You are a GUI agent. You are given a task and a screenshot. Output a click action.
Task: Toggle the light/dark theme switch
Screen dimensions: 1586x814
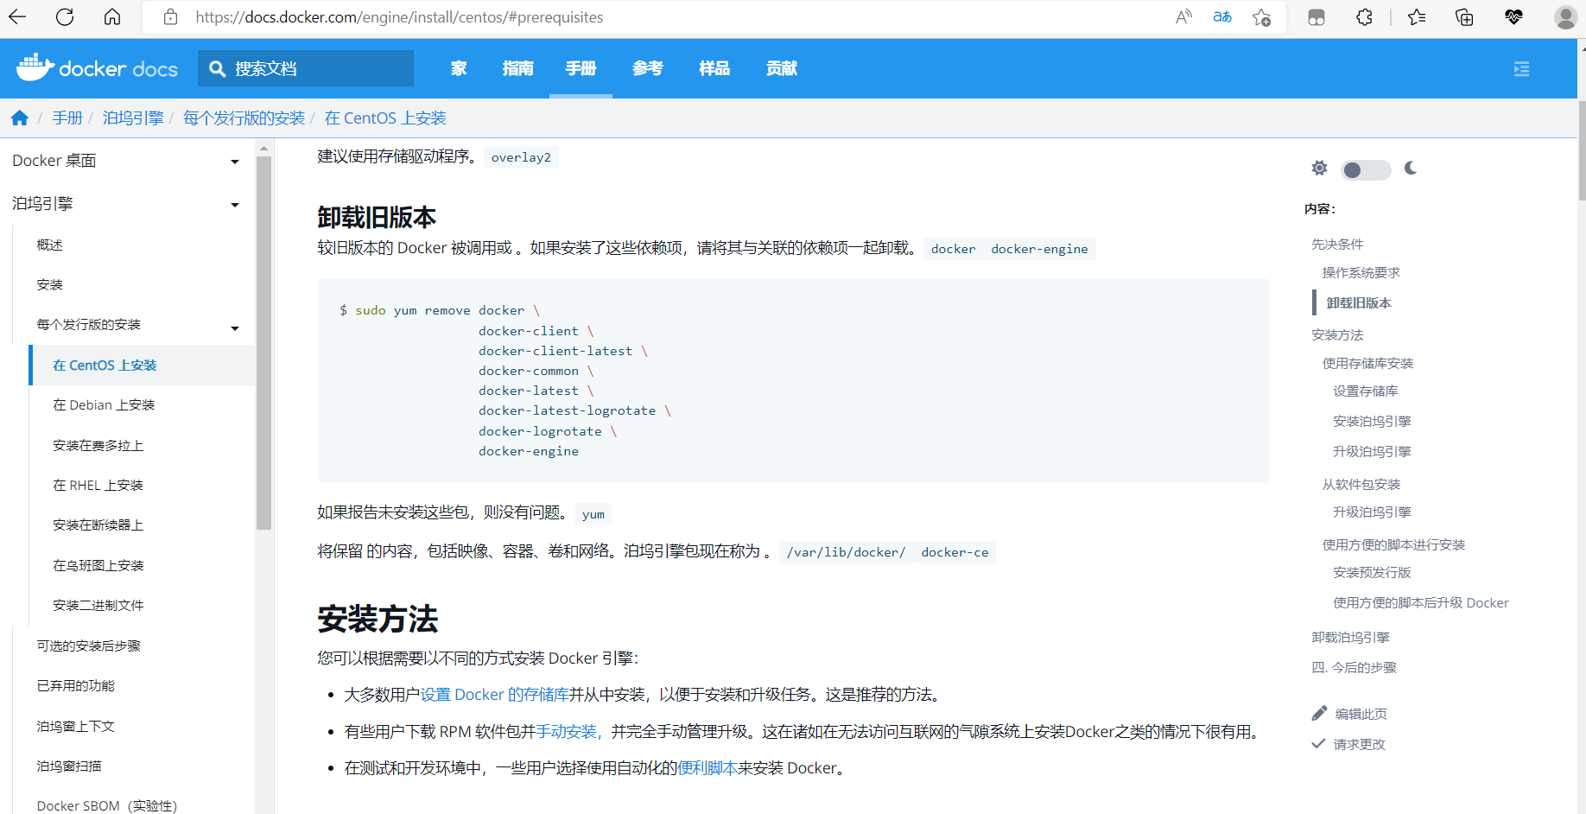pyautogui.click(x=1366, y=169)
